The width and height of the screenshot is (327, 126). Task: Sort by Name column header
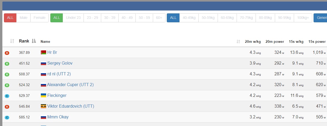(x=45, y=41)
